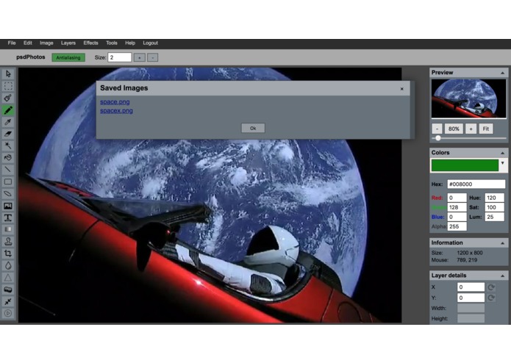Click the Preview panel thumbnail image
Viewport: 511px width, 363px height.
[x=468, y=98]
